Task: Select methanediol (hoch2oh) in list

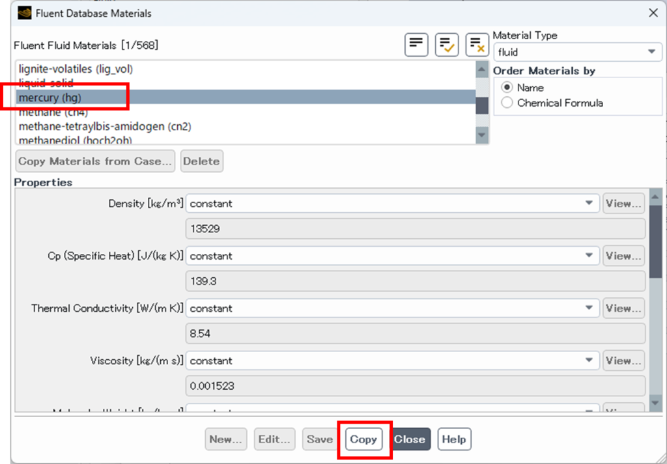Action: pos(246,140)
